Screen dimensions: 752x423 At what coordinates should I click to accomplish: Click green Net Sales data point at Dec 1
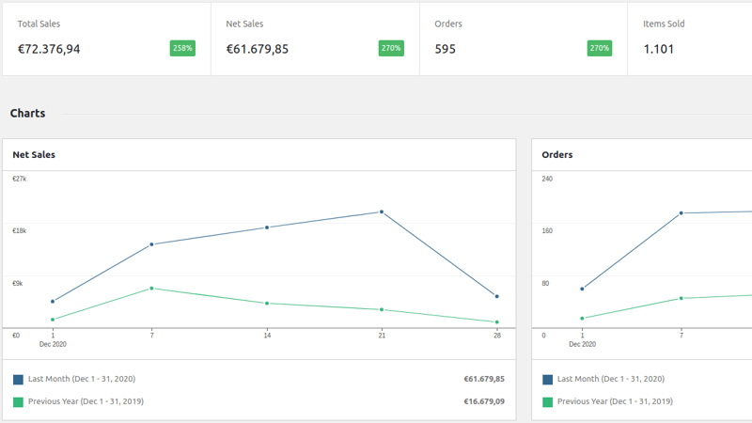[x=53, y=320]
